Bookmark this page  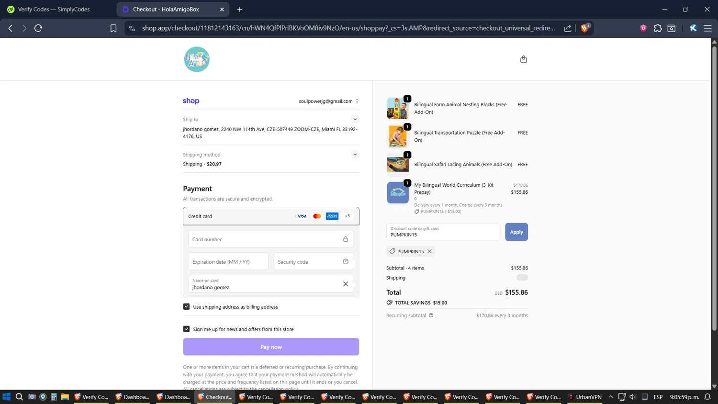(113, 28)
